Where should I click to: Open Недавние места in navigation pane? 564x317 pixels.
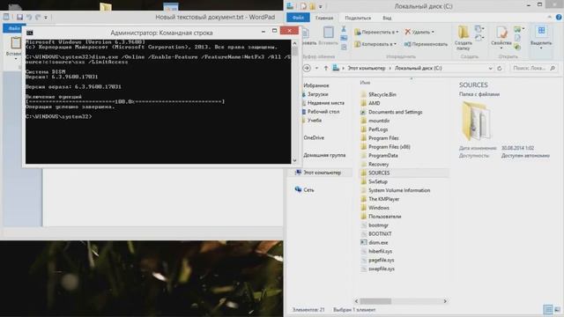325,103
